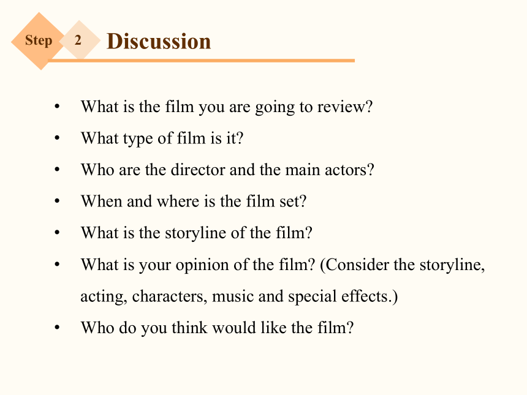Viewport: 527px width, 395px height.
Task: Click the bullet before 'Who are the director'
Action: click(57, 170)
